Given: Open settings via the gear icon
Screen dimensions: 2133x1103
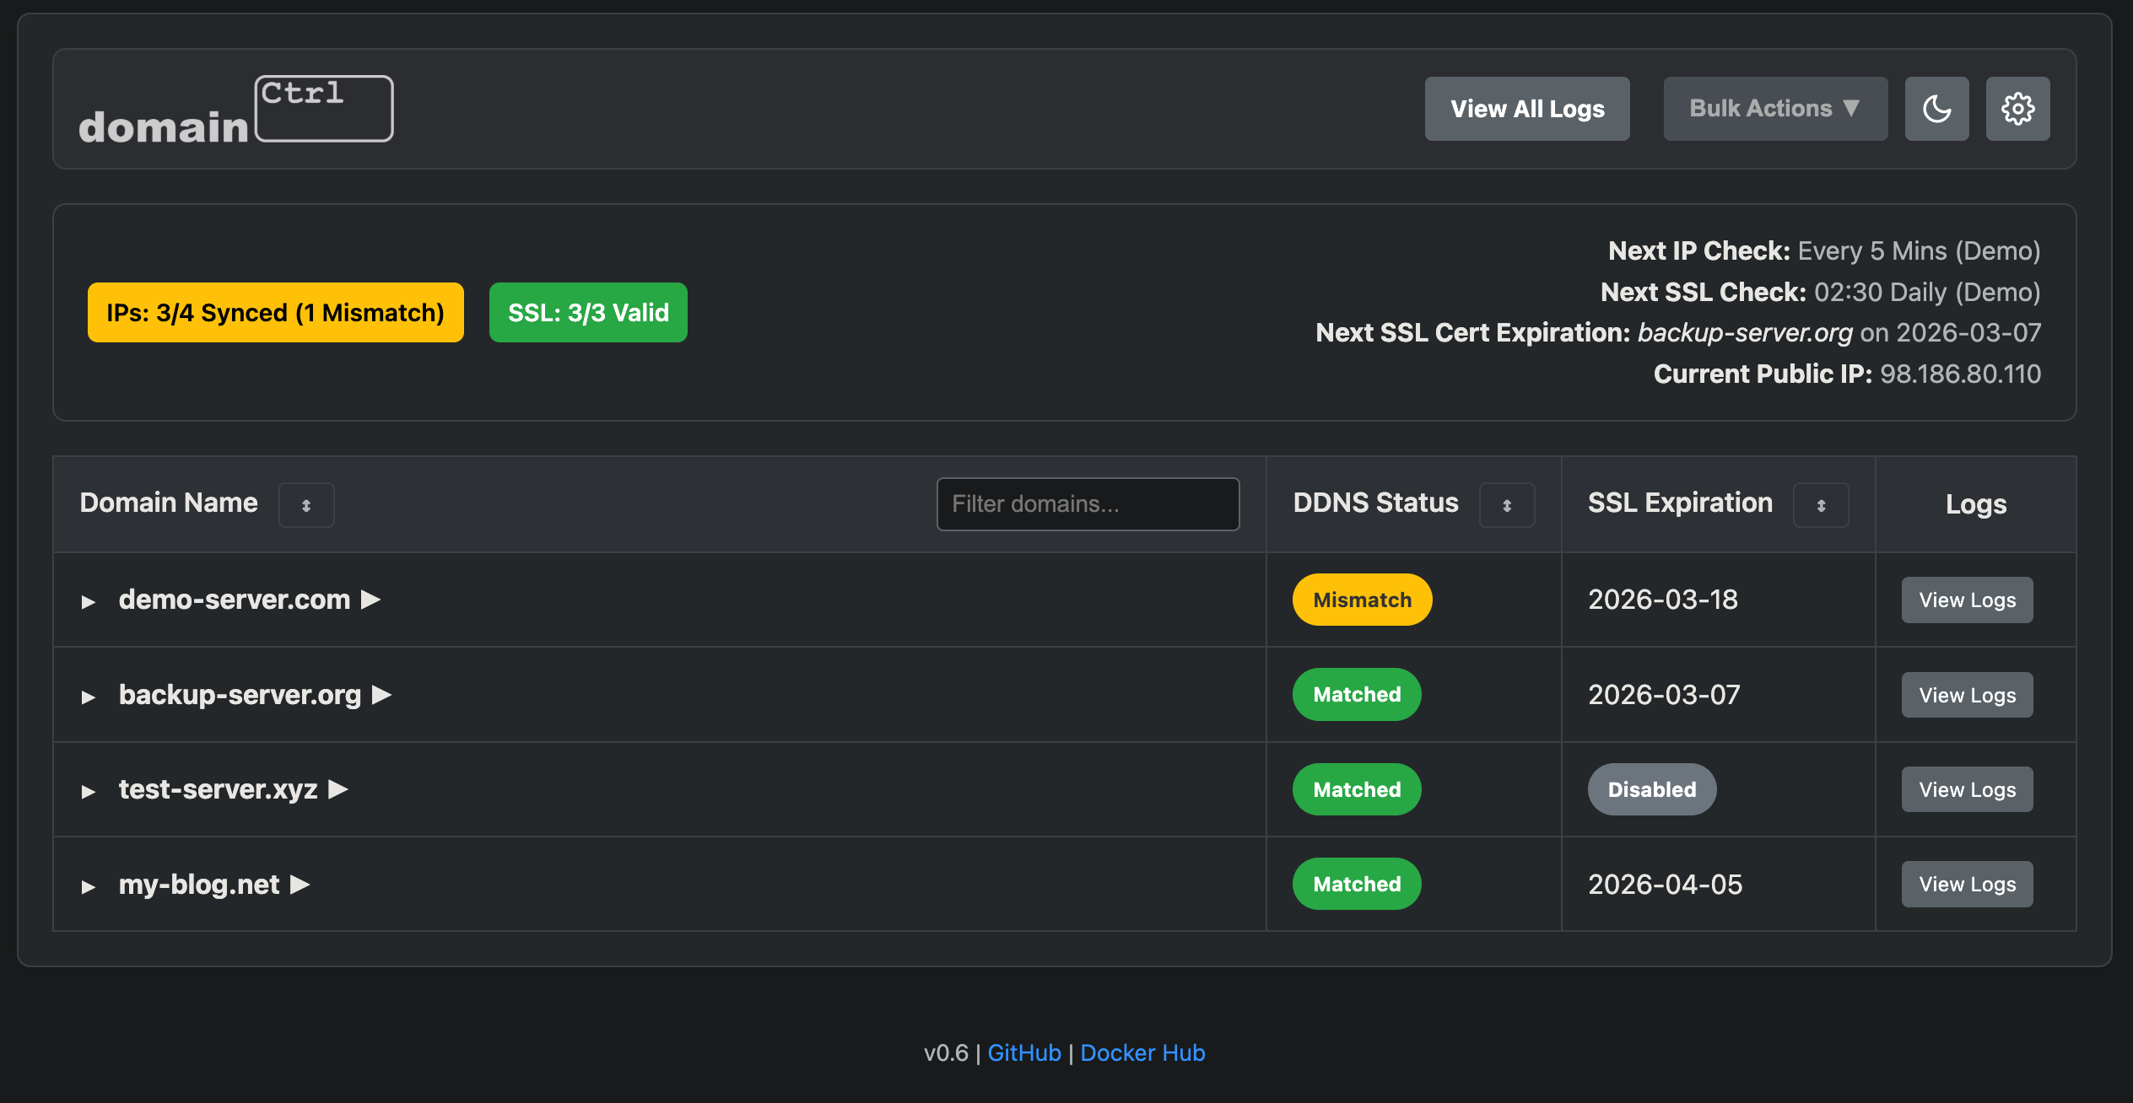Looking at the screenshot, I should tap(2017, 109).
